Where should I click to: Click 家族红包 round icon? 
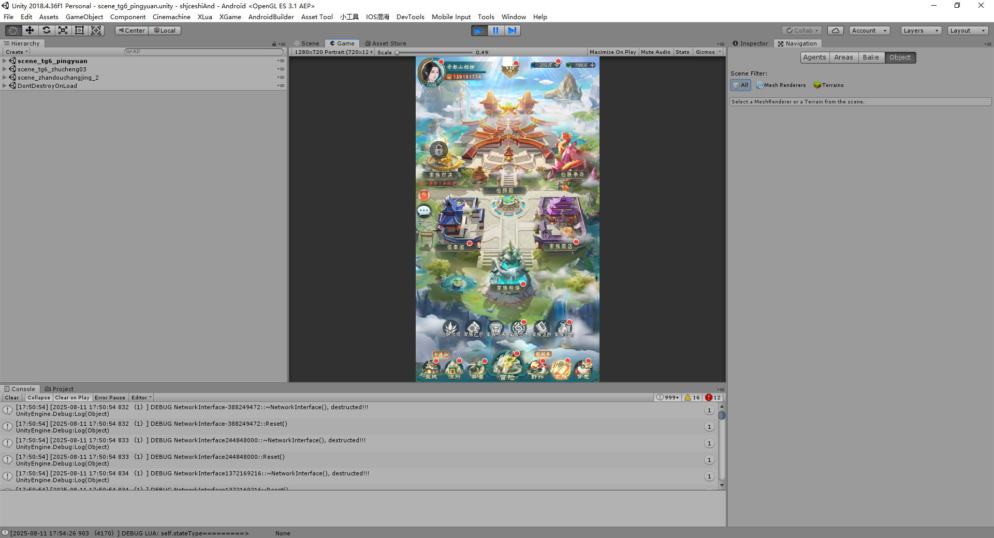[x=473, y=328]
